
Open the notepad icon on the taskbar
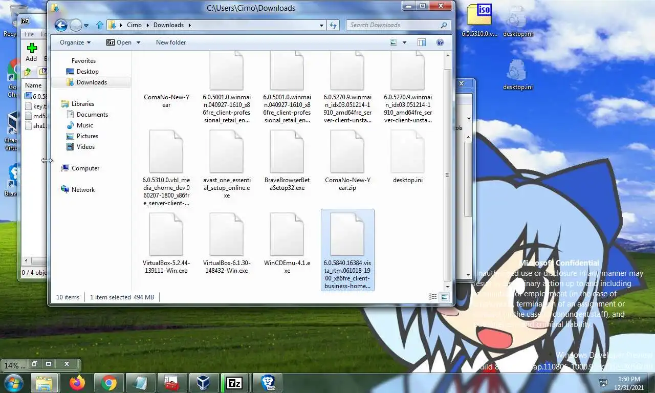tap(140, 383)
